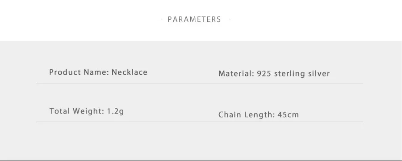Image resolution: width=402 pixels, height=161 pixels.
Task: Click the word Total in Total Weight
Action: [x=59, y=111]
